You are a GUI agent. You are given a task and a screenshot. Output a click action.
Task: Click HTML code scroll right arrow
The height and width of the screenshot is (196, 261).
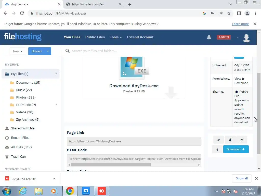[x=199, y=165]
